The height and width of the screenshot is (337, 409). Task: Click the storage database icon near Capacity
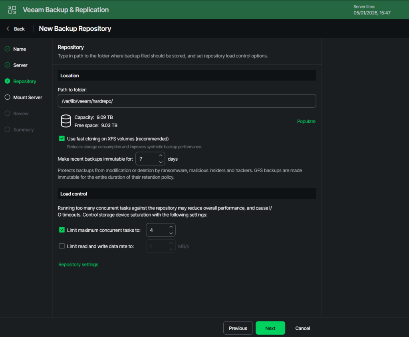point(66,121)
